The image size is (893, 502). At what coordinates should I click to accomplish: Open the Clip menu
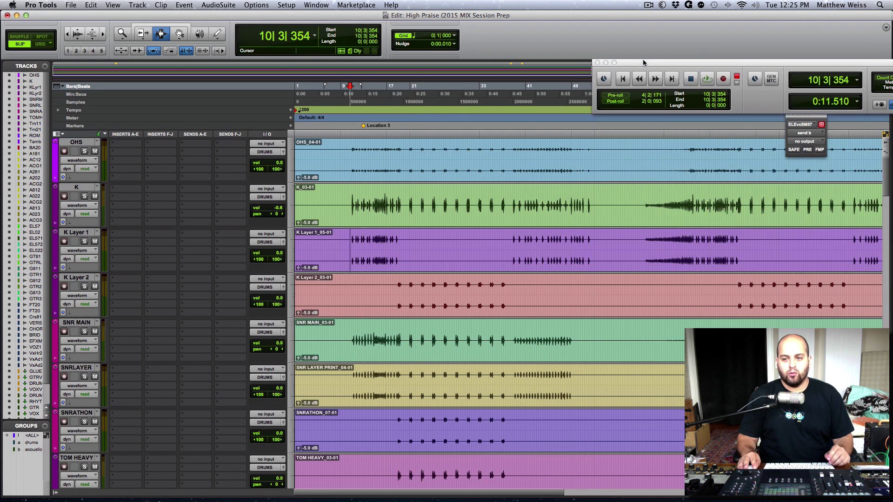[160, 5]
